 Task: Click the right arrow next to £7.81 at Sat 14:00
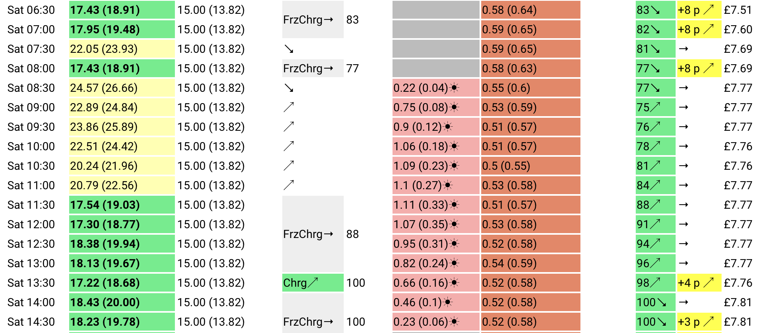(x=684, y=302)
